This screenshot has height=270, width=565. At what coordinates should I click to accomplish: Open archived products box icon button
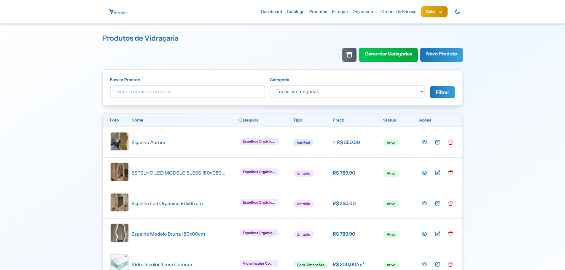[349, 55]
